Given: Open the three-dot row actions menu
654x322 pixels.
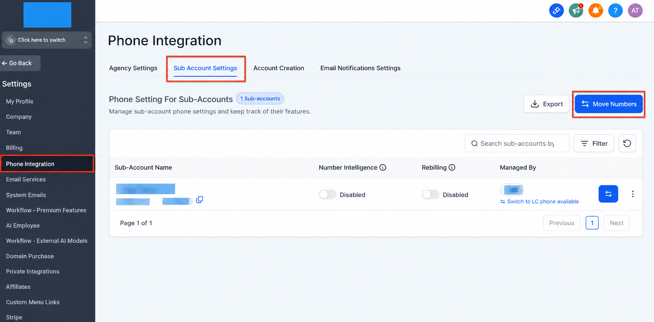Looking at the screenshot, I should click(x=633, y=194).
